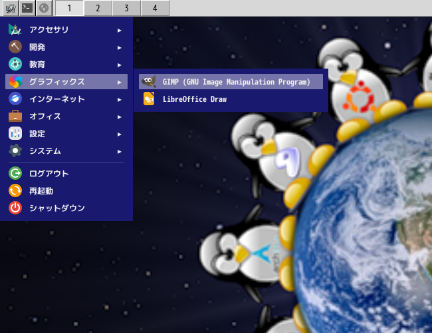Image resolution: width=432 pixels, height=333 pixels.
Task: Expand the 設定 submenu arrow
Action: [x=119, y=135]
